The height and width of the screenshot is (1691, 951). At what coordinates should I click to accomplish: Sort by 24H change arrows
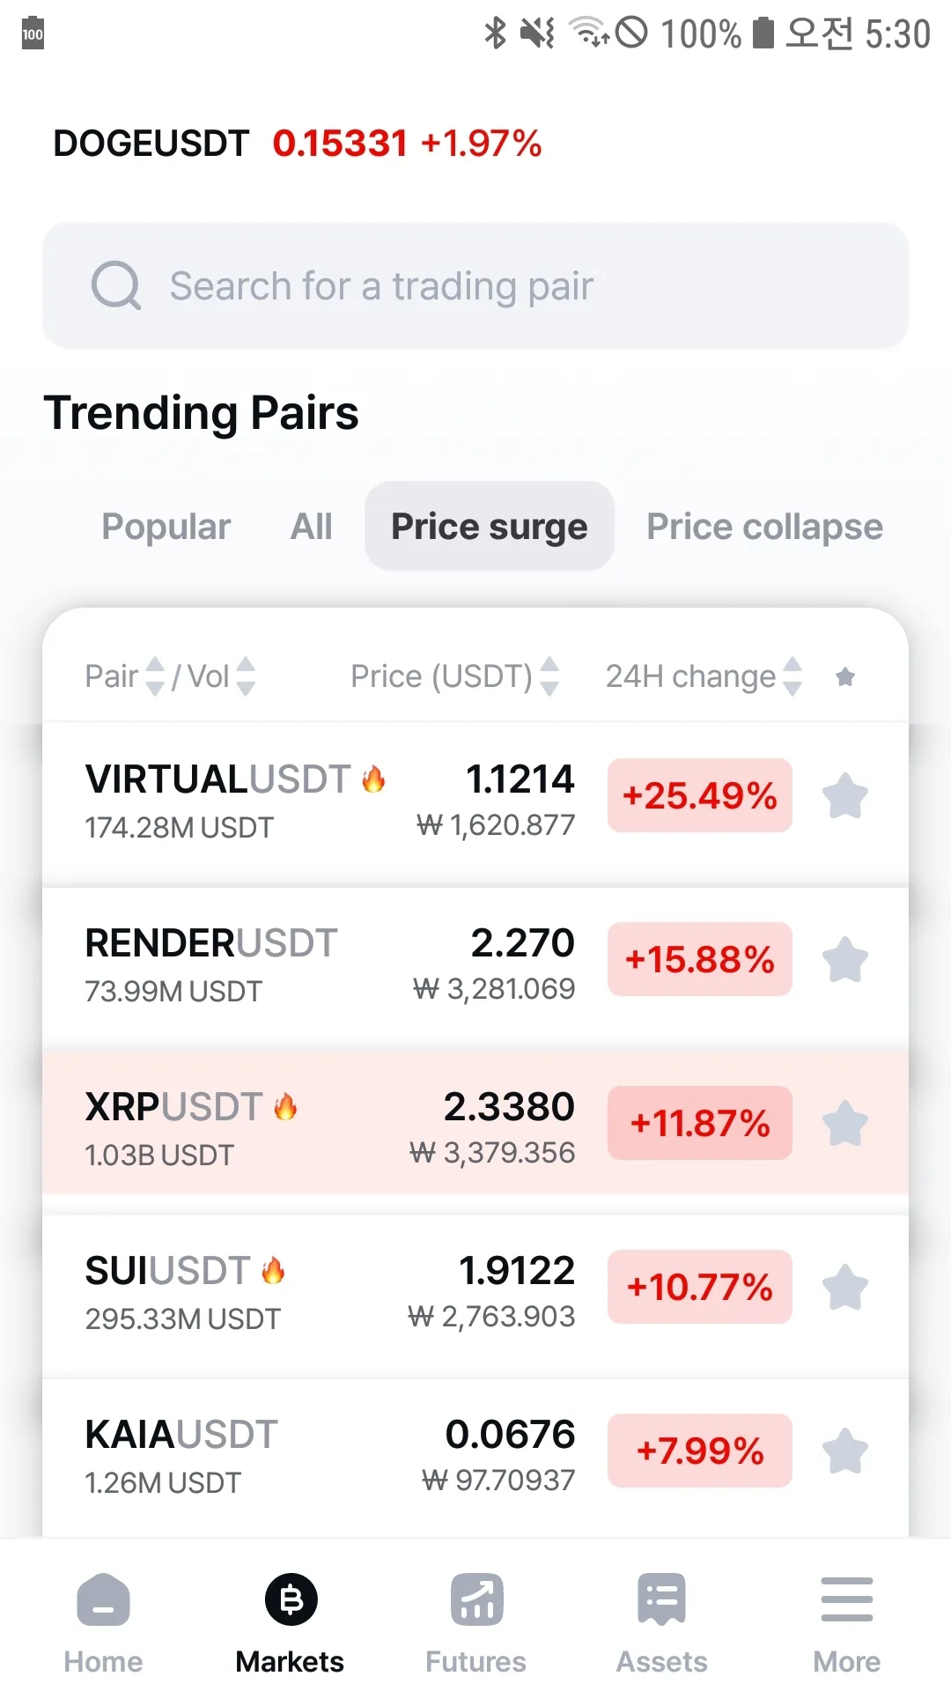pos(792,676)
